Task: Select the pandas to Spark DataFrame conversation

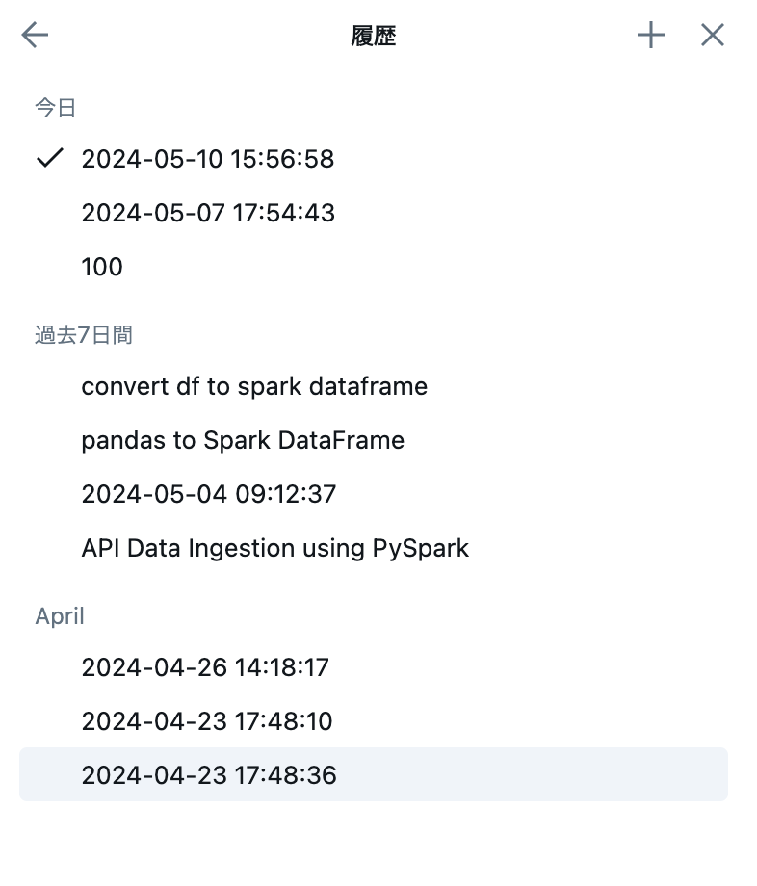Action: (243, 440)
